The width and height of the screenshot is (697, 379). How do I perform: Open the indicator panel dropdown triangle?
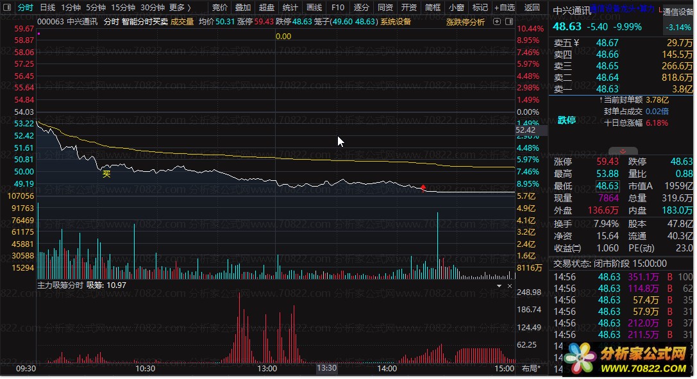(499, 286)
